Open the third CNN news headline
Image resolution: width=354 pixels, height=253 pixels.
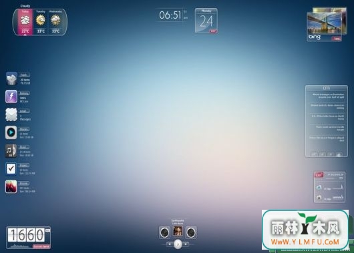(328, 117)
